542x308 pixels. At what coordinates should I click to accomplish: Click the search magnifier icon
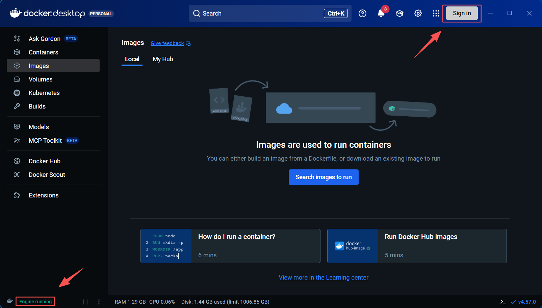[x=197, y=14]
